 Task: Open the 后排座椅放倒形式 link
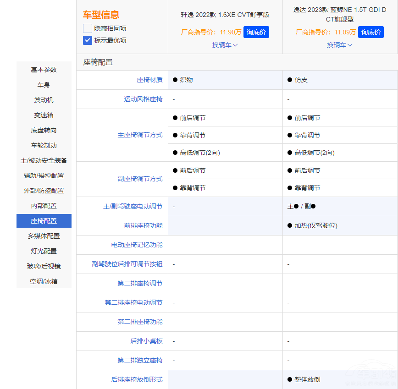137,379
